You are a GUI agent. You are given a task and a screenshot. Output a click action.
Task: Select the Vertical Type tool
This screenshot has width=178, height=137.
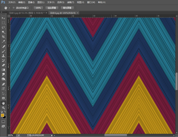[x=3, y=89]
